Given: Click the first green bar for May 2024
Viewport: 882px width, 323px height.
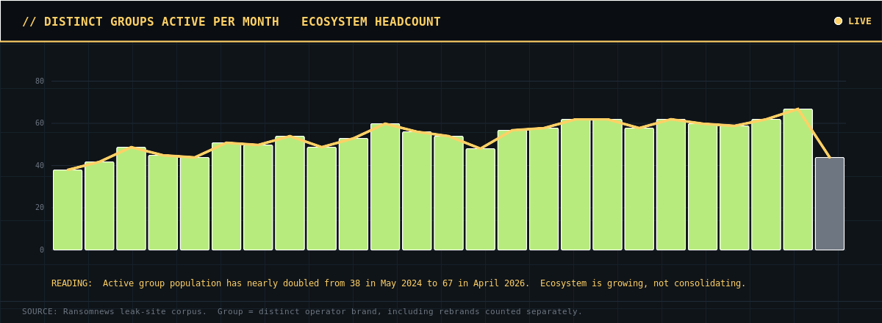Looking at the screenshot, I should [68, 210].
